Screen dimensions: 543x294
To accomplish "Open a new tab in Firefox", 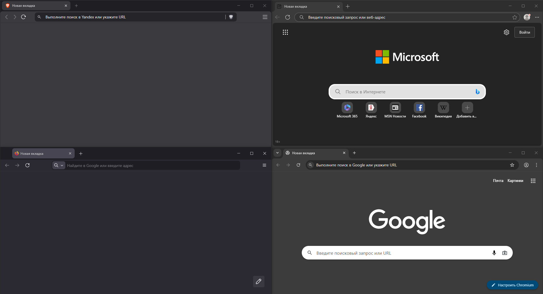I will 81,153.
